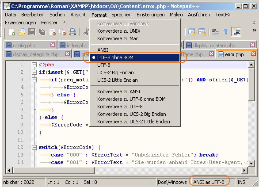Close current document with menu bar X
Image resolution: width=259 pixels, height=187 pixels.
point(254,23)
